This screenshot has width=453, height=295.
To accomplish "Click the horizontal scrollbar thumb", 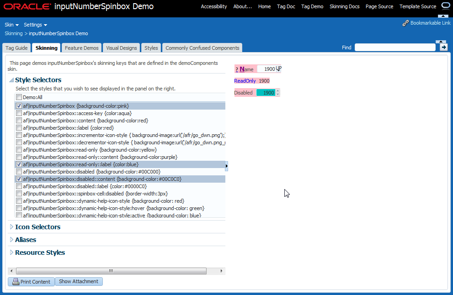I will click(x=111, y=271).
